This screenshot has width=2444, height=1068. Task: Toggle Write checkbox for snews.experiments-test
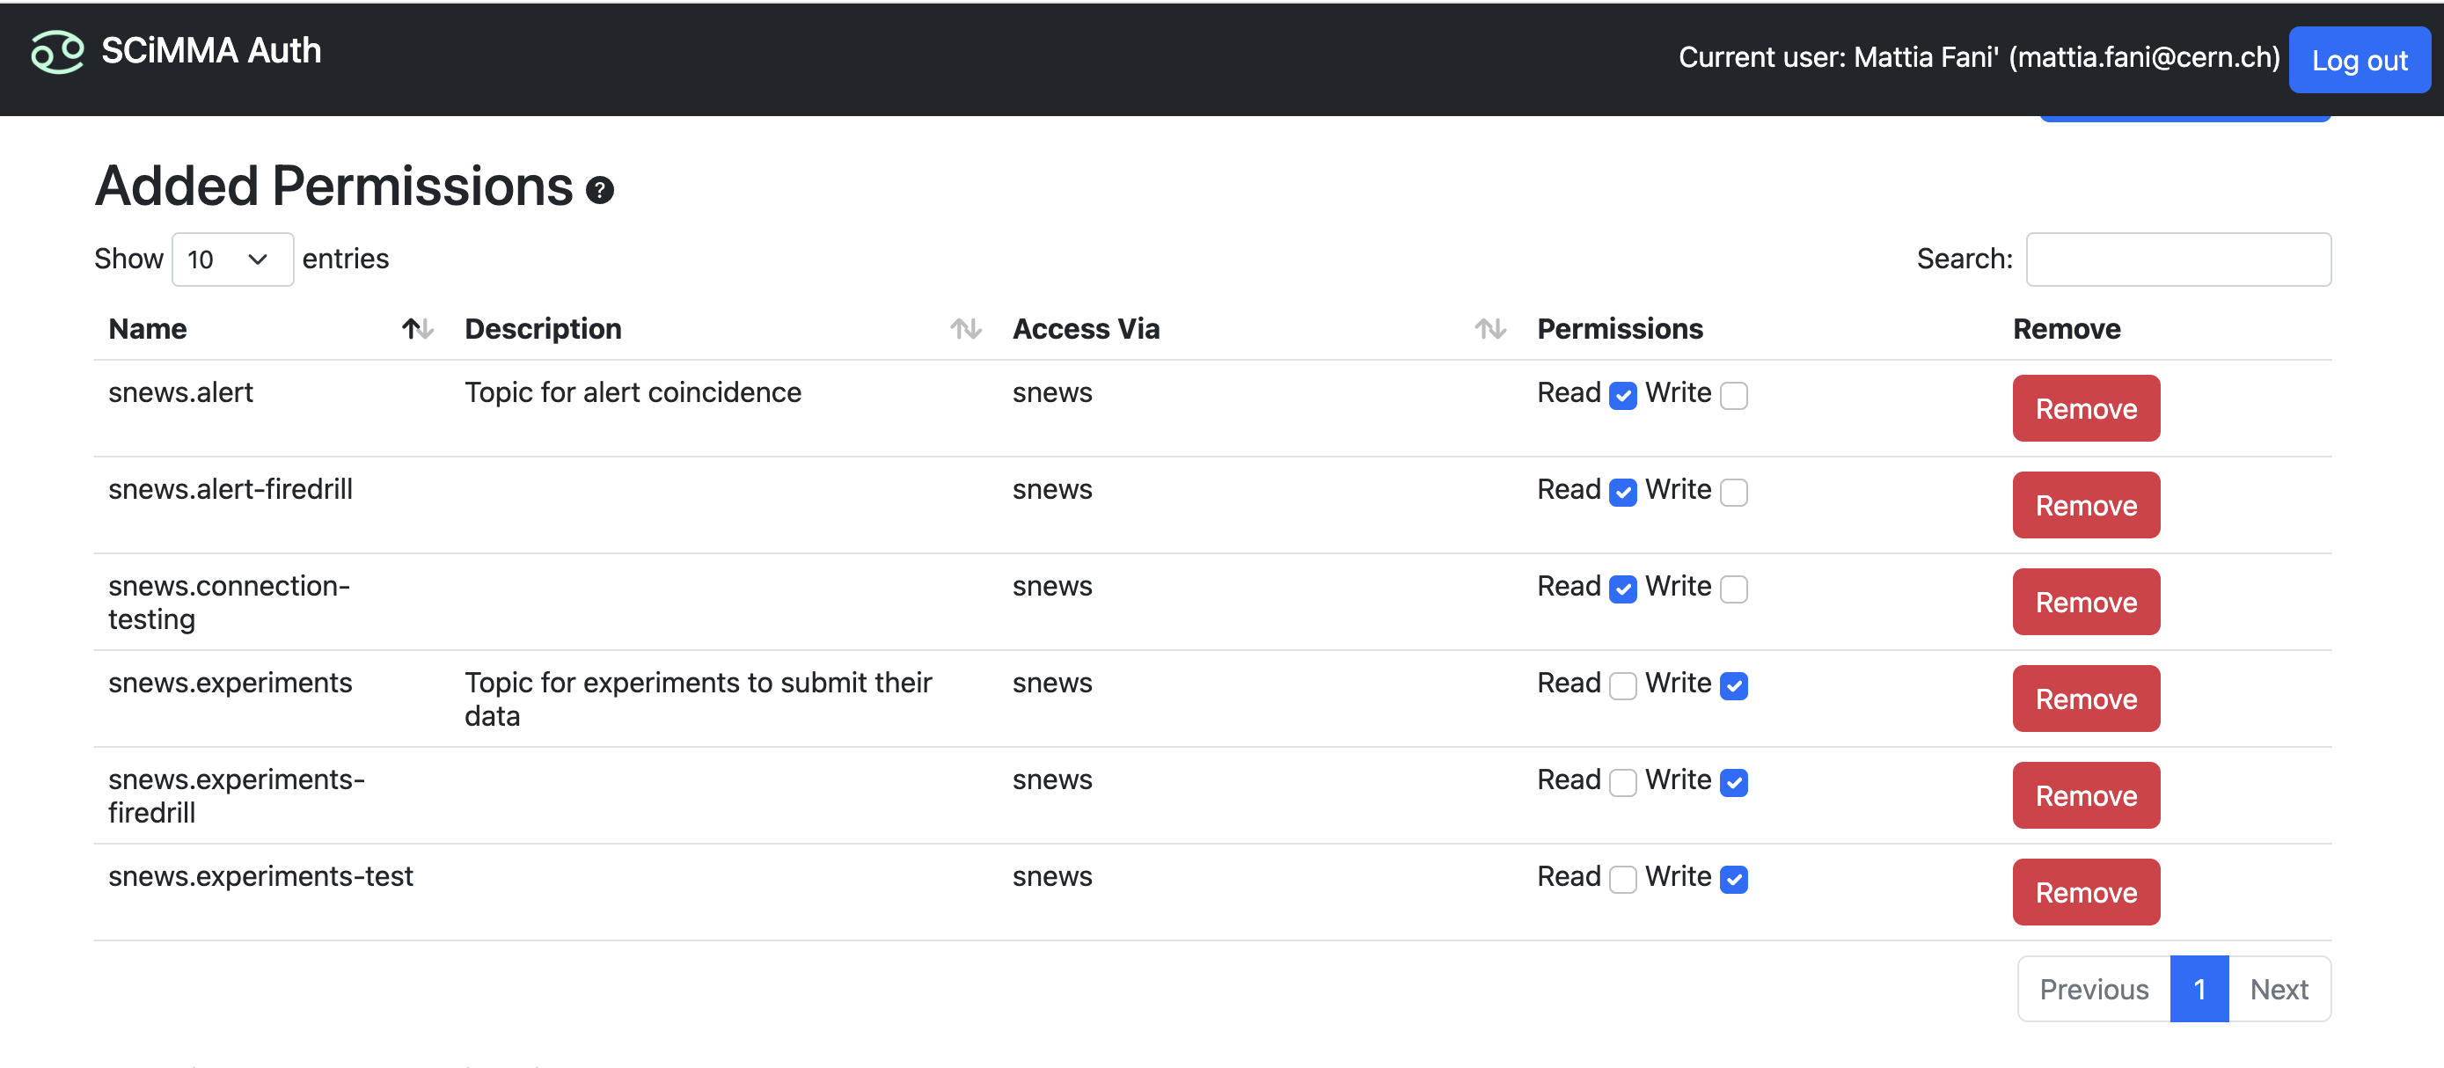(1733, 879)
